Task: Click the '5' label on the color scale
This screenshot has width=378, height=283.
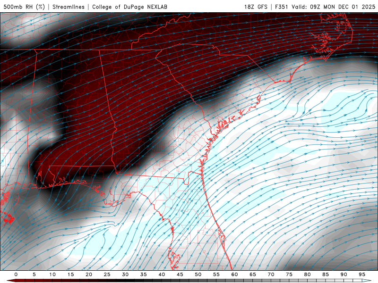Action: (x=34, y=275)
